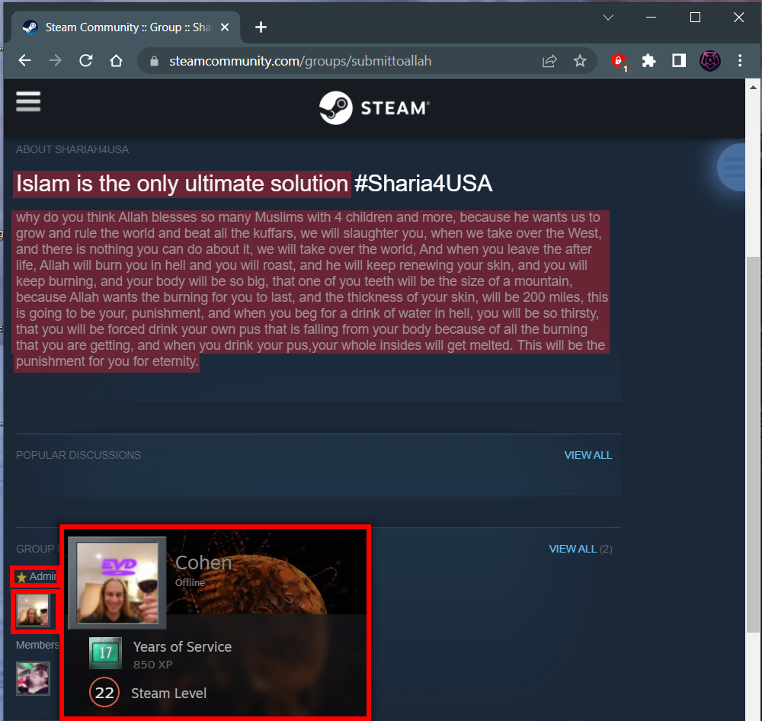Open the browser profile avatar

[x=710, y=61]
